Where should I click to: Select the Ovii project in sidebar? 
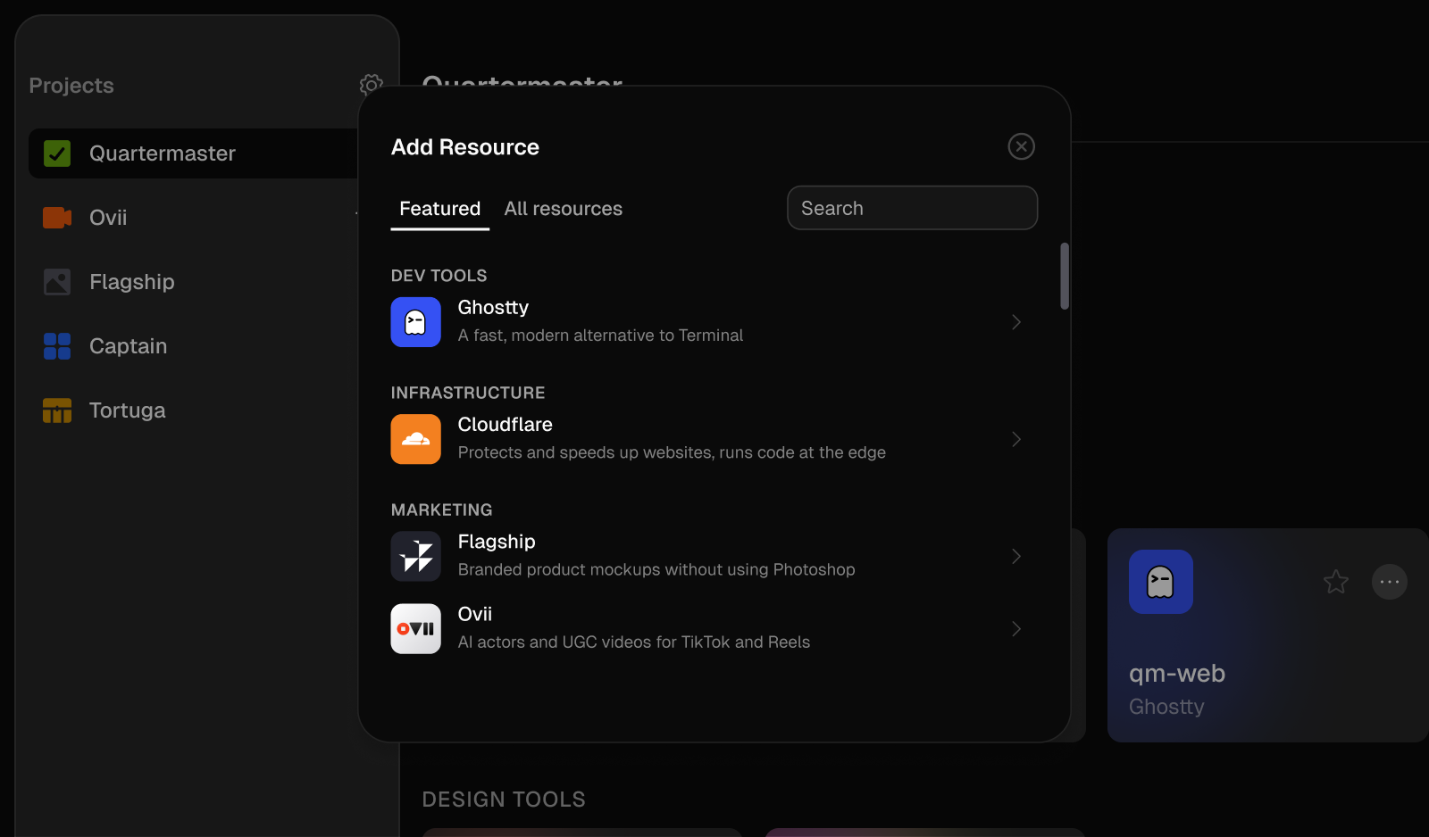pyautogui.click(x=194, y=218)
